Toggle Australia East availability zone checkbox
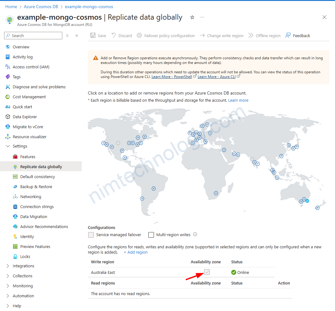The width and height of the screenshot is (335, 311). click(207, 272)
